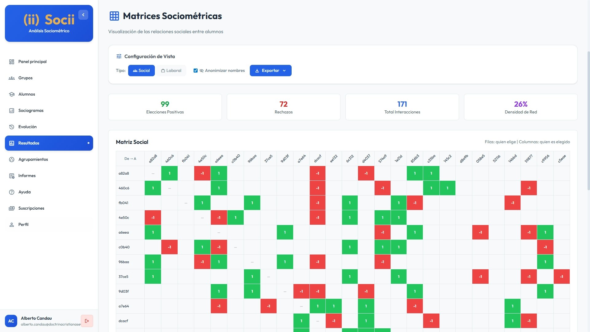Open the Suscripciones section
The height and width of the screenshot is (332, 590).
[x=32, y=208]
